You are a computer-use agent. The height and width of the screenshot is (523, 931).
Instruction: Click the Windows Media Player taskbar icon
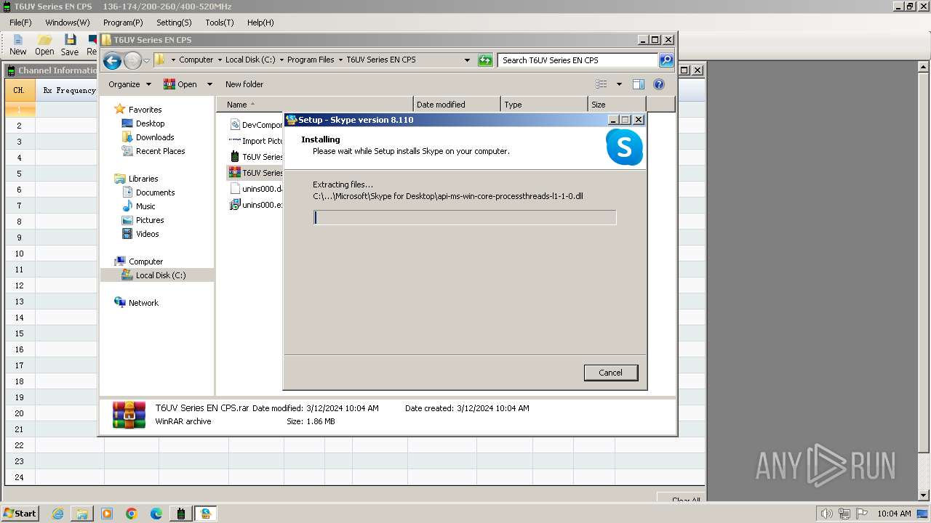click(x=107, y=514)
